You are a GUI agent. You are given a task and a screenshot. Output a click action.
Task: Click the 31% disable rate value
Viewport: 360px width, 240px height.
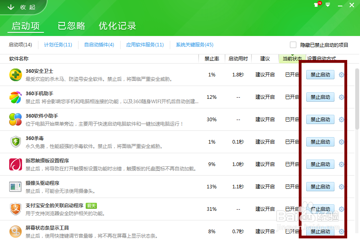coord(211,209)
